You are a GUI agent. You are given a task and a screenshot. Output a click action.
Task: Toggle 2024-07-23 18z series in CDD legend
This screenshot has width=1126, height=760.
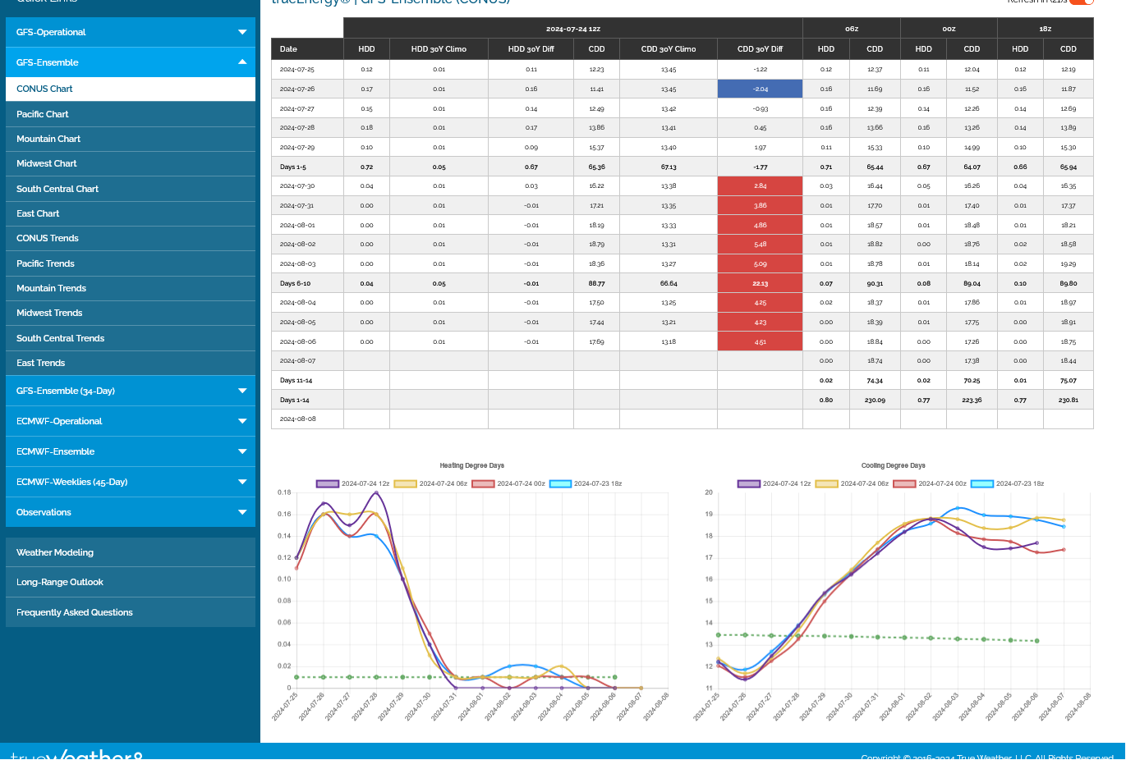point(1007,483)
